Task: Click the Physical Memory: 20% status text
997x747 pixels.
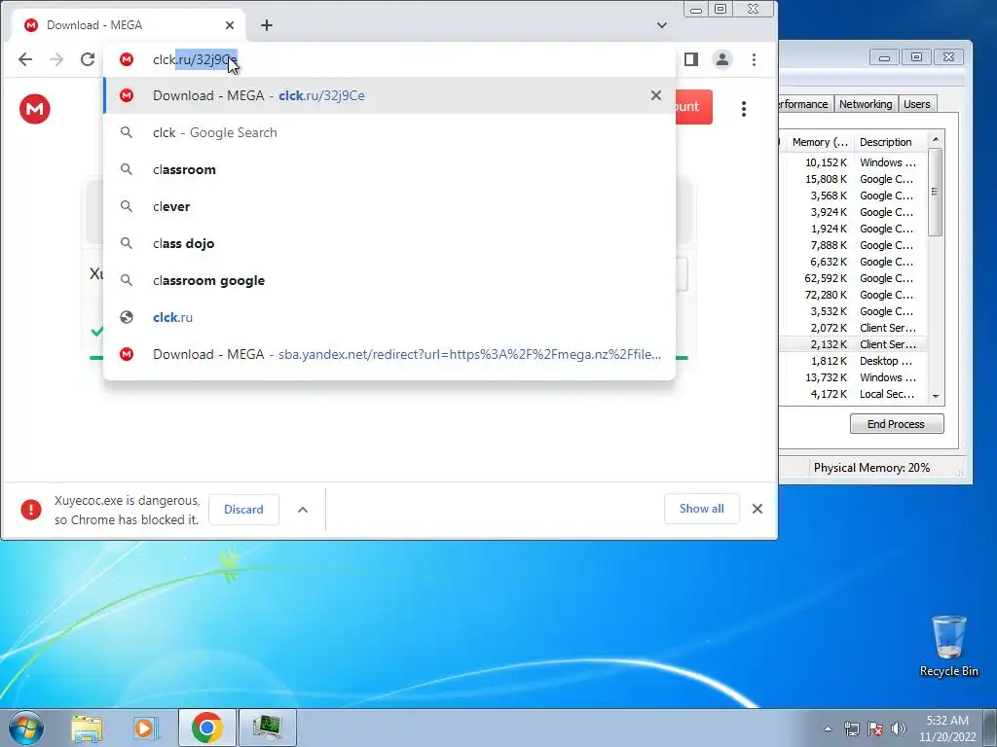Action: [x=871, y=468]
